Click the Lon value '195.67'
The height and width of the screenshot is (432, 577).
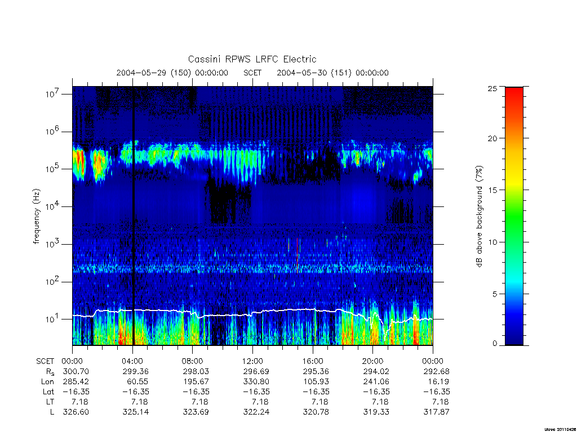(x=196, y=382)
